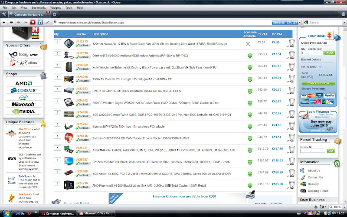
Task: Click the Recalculate Basket link
Action: (x=76, y=203)
